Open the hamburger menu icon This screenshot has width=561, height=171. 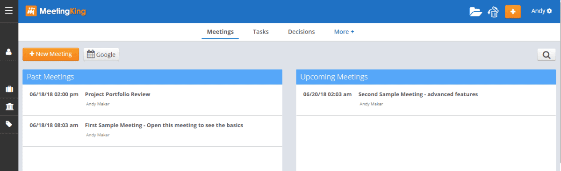click(9, 10)
